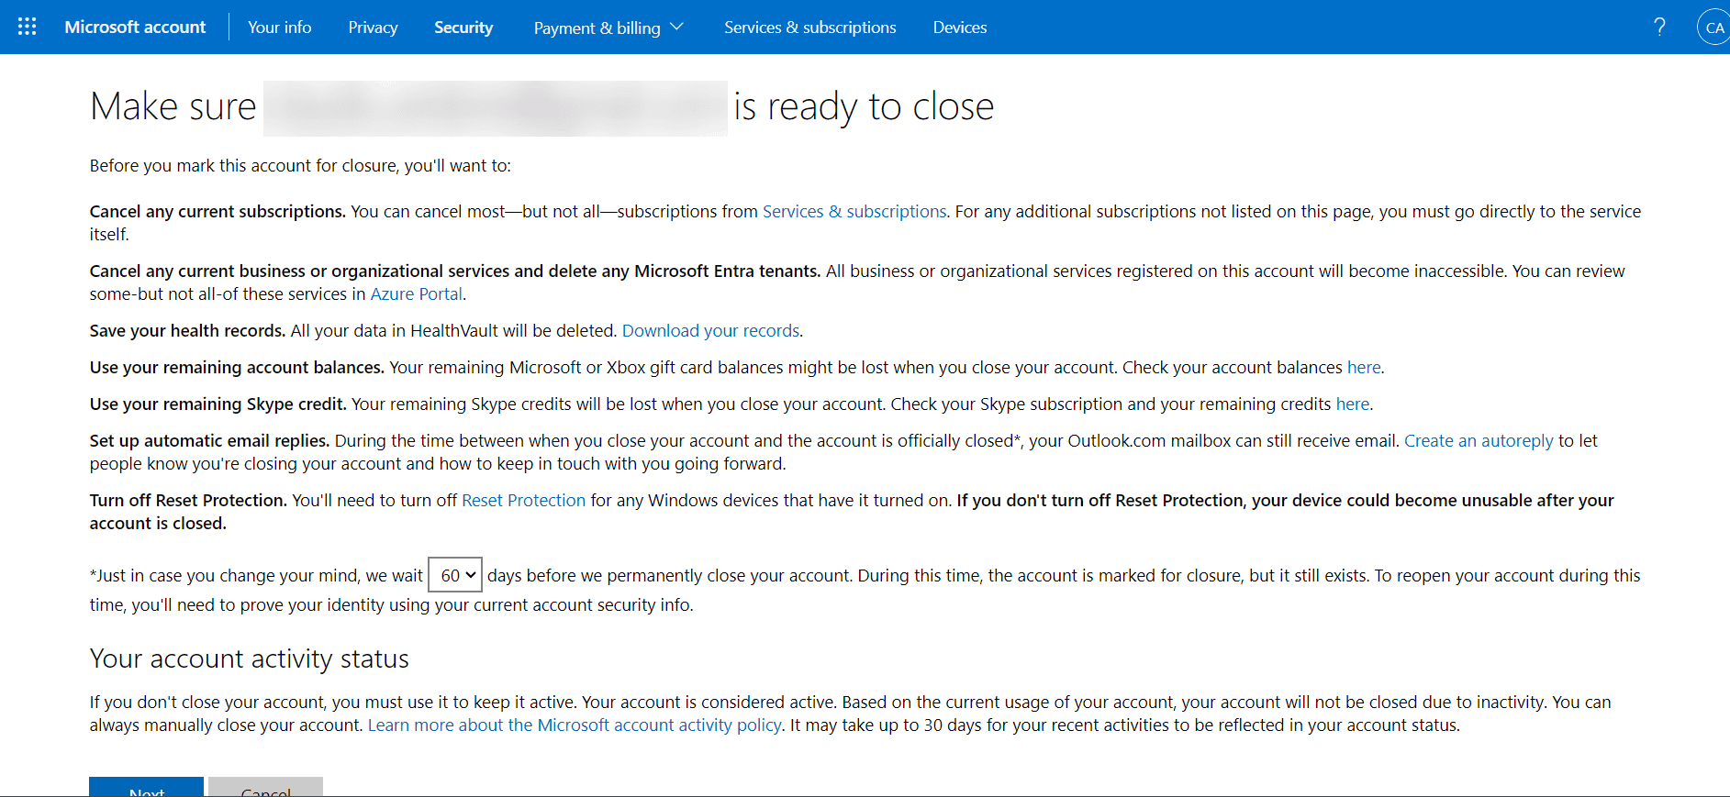
Task: Click 'Turn off Reset Protection.' bold text
Action: point(188,500)
